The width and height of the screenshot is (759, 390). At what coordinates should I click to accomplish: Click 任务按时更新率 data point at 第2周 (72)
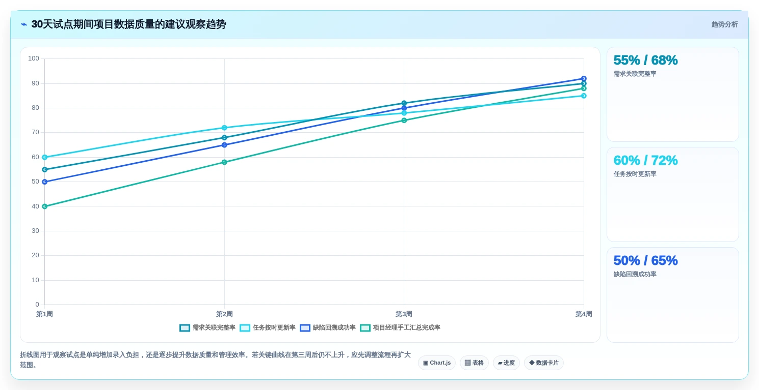(224, 128)
